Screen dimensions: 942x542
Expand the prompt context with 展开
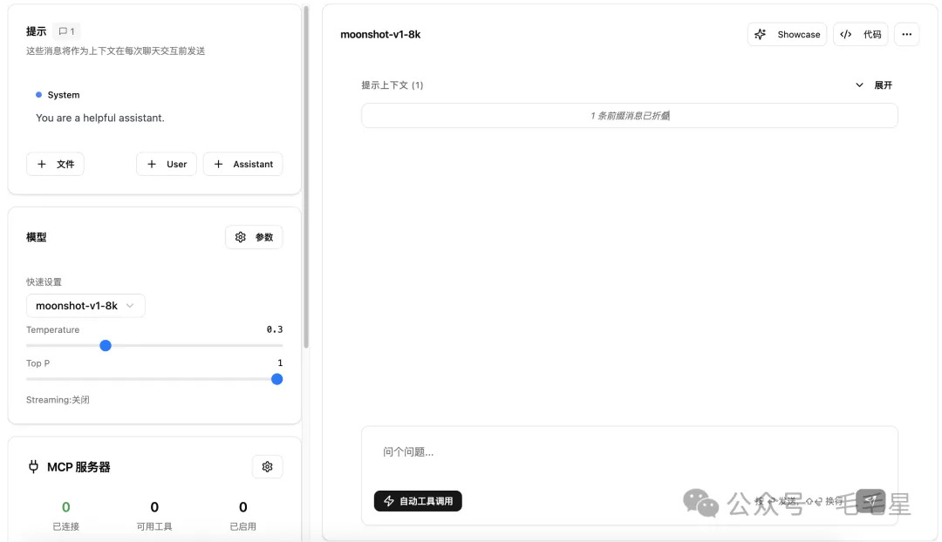883,85
